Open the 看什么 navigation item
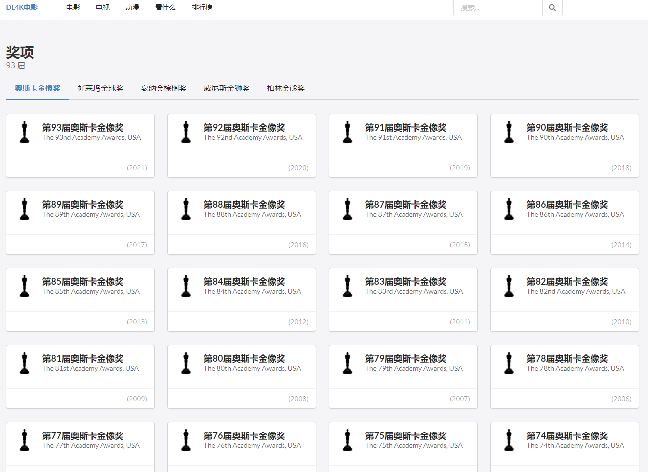The height and width of the screenshot is (472, 648). tap(165, 7)
